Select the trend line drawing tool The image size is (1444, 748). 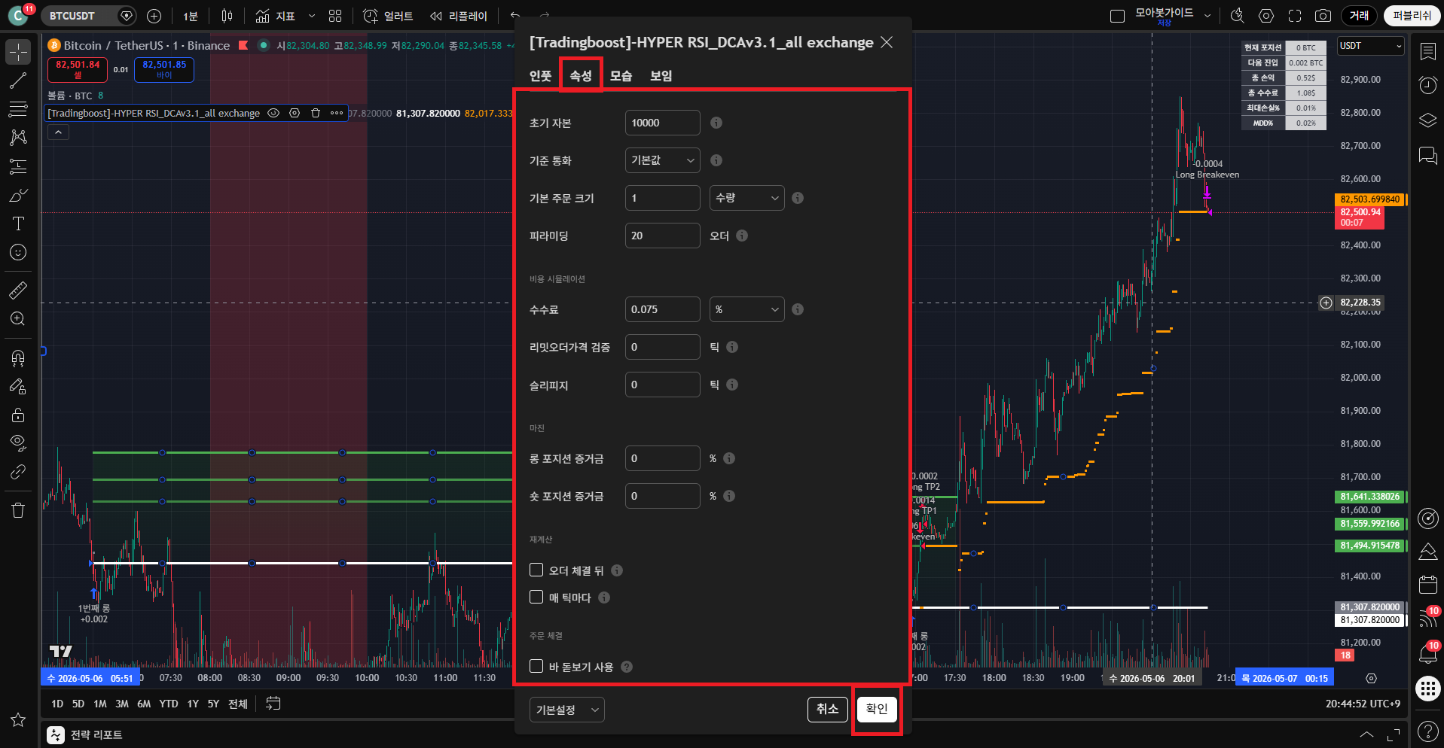point(18,81)
